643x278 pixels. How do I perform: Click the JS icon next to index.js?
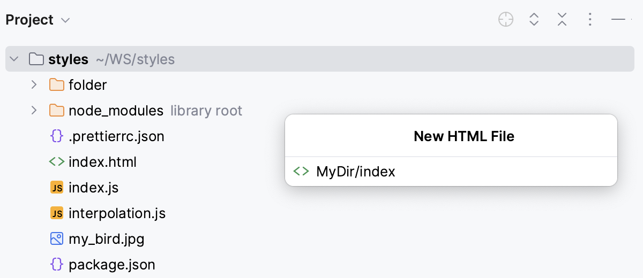tap(56, 188)
